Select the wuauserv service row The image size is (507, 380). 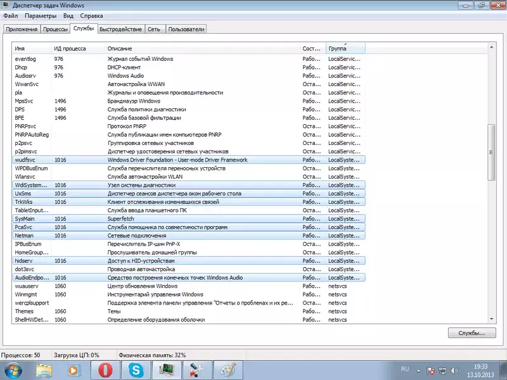point(189,286)
